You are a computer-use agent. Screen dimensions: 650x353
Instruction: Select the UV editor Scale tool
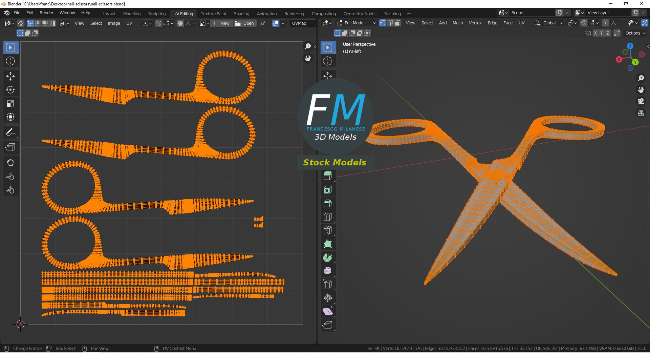pos(10,103)
